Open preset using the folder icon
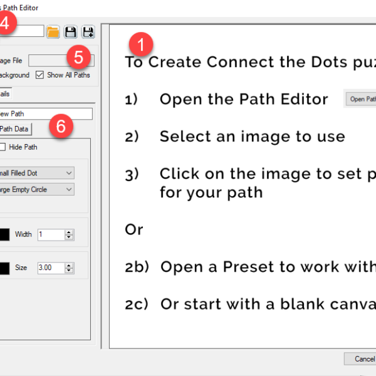 coord(53,31)
